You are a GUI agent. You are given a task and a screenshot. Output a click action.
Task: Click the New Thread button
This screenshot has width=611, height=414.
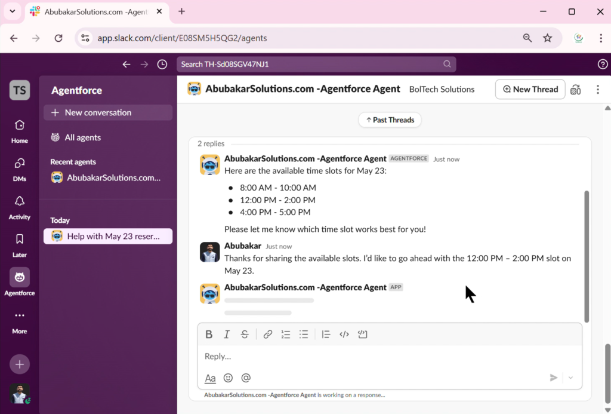click(530, 90)
